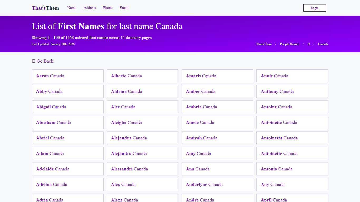Click the C breadcrumb link
Viewport: 360px width, 202px height.
tap(308, 44)
